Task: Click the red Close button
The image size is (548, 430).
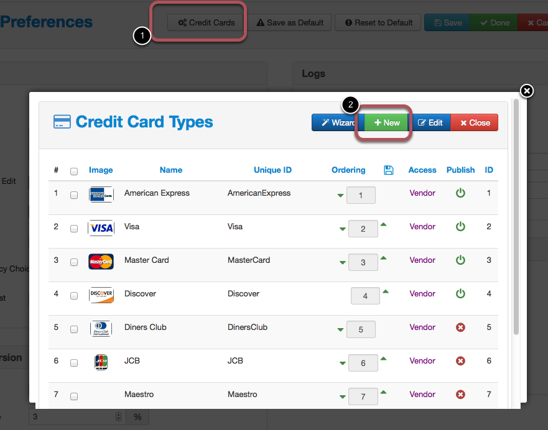Action: click(475, 122)
